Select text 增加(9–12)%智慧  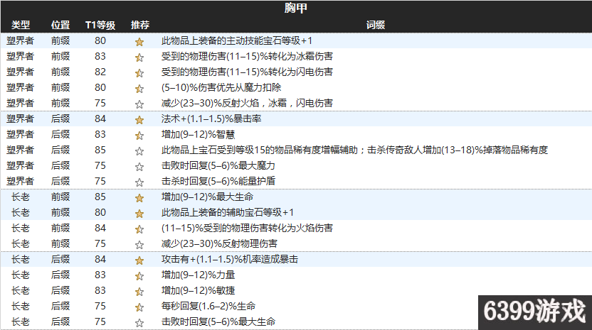pos(199,134)
